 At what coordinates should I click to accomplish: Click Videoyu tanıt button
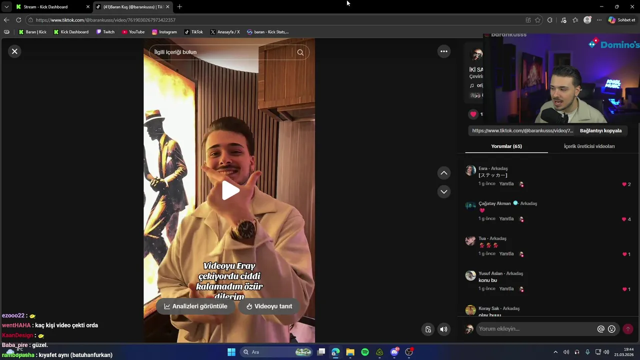tap(269, 306)
